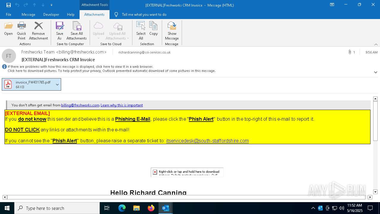Click itservicedesk@south-staffordshire.com email link
This screenshot has width=380, height=214.
point(208,141)
